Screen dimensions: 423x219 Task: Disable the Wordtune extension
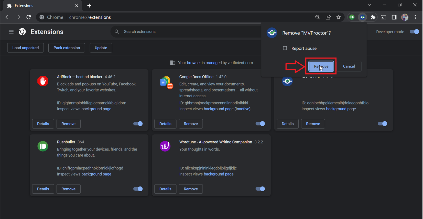point(260,189)
